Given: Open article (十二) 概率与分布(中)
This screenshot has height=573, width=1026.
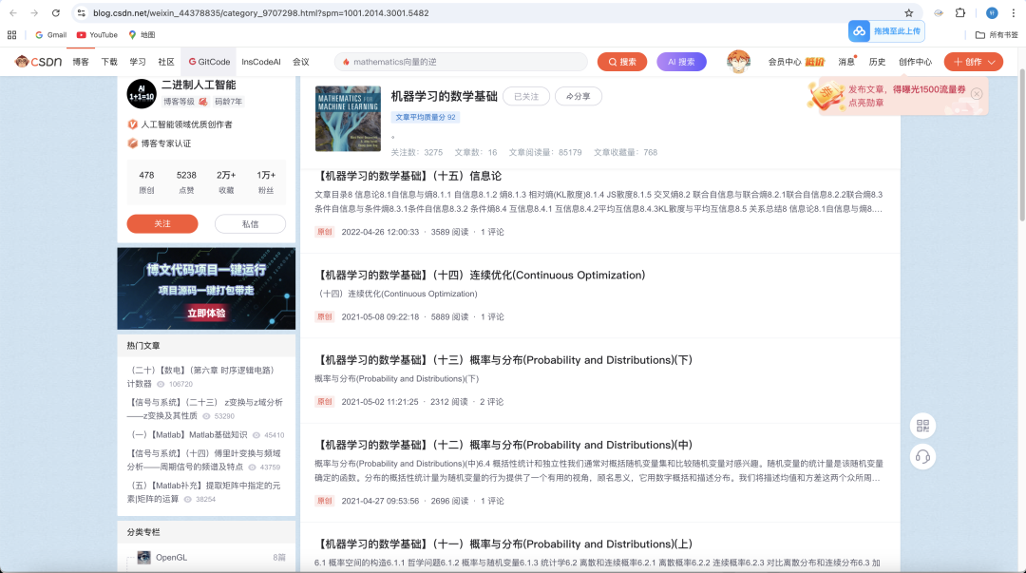Looking at the screenshot, I should coord(504,446).
